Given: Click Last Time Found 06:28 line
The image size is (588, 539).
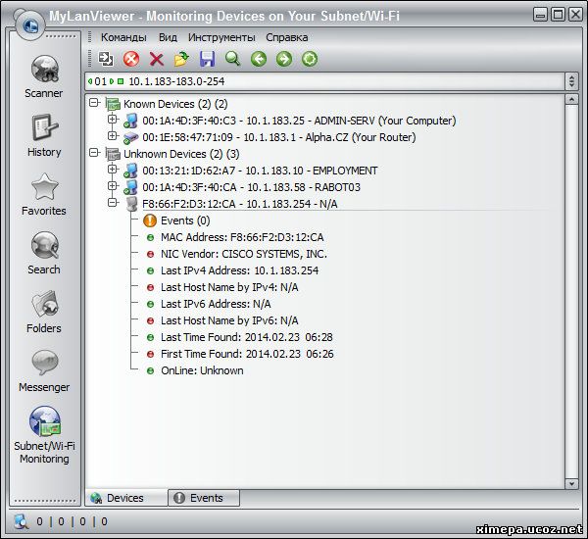Looking at the screenshot, I should point(247,337).
